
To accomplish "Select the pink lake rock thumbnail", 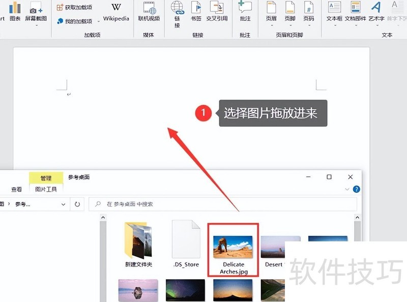I will [x=138, y=290].
